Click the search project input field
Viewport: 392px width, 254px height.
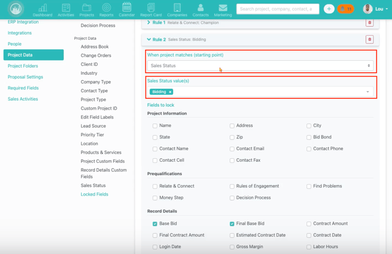(x=277, y=9)
